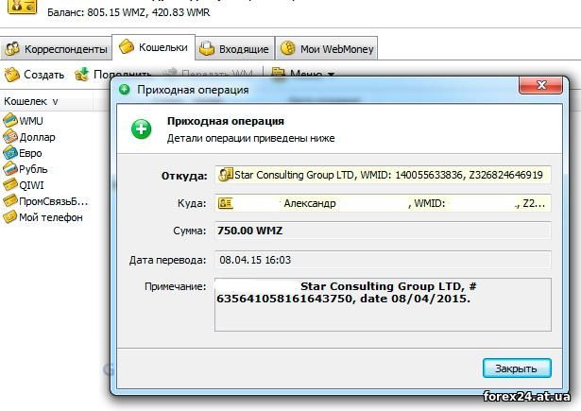Click the 'Примечание:' label
581x411 pixels.
pyautogui.click(x=176, y=286)
